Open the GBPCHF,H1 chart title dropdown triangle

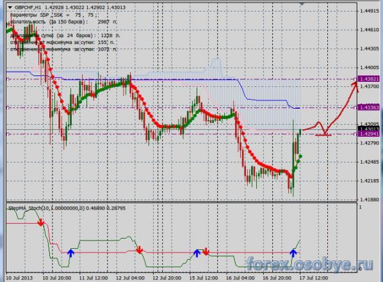click(10, 7)
